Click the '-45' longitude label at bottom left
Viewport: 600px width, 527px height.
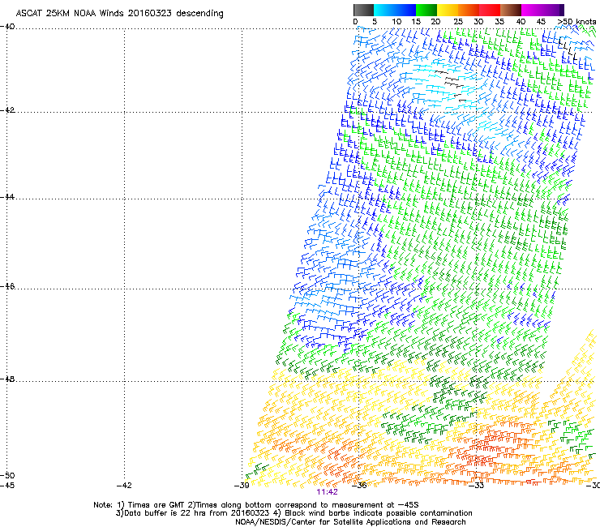pos(7,486)
